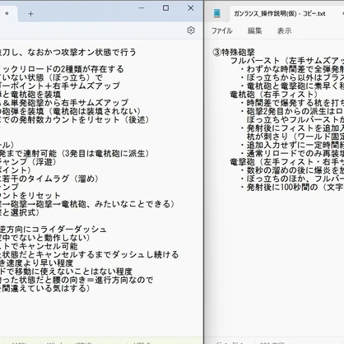Click bullet 時間差で爆発する杭を打ち
The image size is (344, 344).
(292, 103)
